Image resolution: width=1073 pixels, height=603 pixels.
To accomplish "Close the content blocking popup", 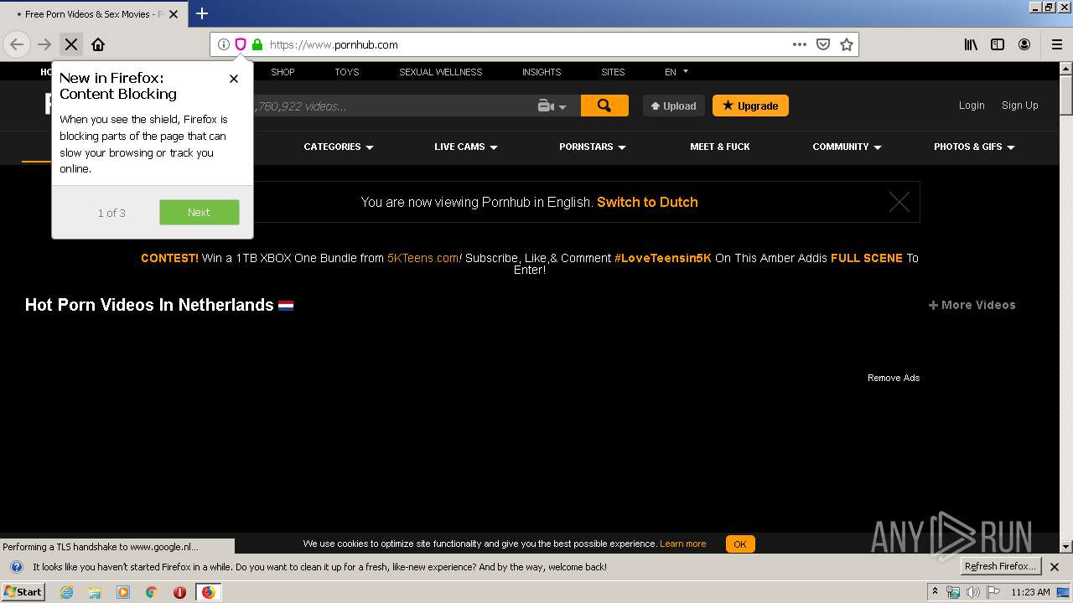I will [234, 78].
